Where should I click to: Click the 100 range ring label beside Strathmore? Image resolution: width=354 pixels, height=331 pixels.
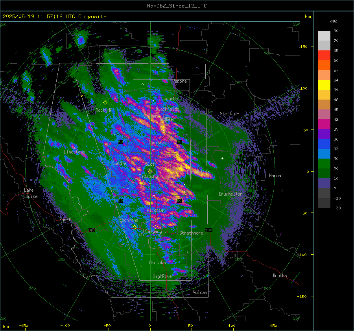pos(208,230)
